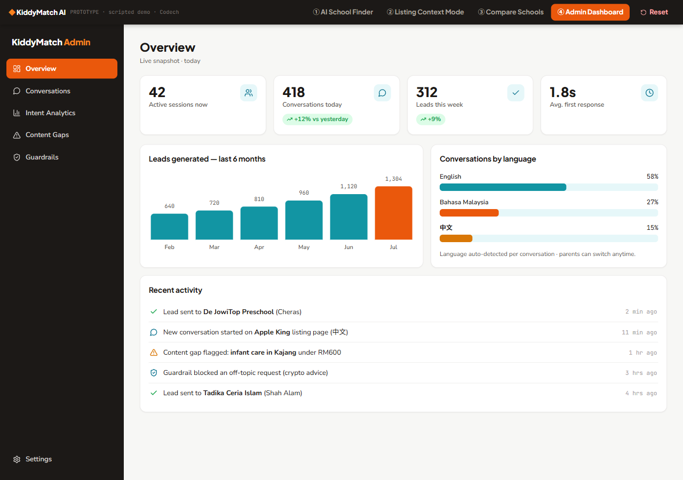Click the Jun bar in leads chart
This screenshot has width=683, height=480.
[349, 217]
